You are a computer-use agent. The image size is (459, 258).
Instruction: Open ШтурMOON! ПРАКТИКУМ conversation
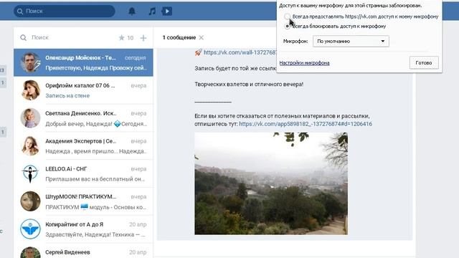(83, 201)
